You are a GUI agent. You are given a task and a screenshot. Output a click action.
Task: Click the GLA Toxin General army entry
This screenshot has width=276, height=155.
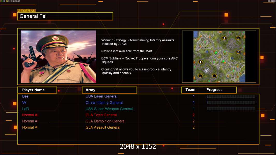pos(101,115)
